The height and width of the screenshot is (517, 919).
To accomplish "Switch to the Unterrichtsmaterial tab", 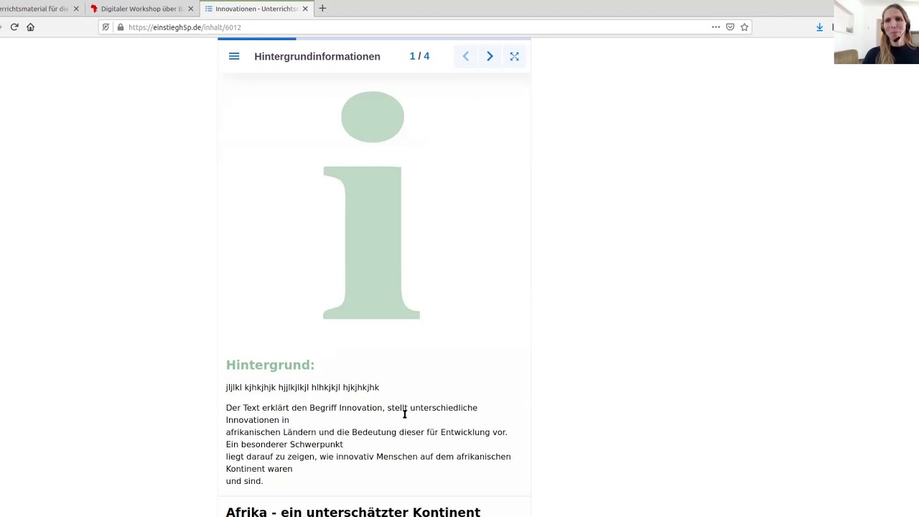I will pos(33,9).
